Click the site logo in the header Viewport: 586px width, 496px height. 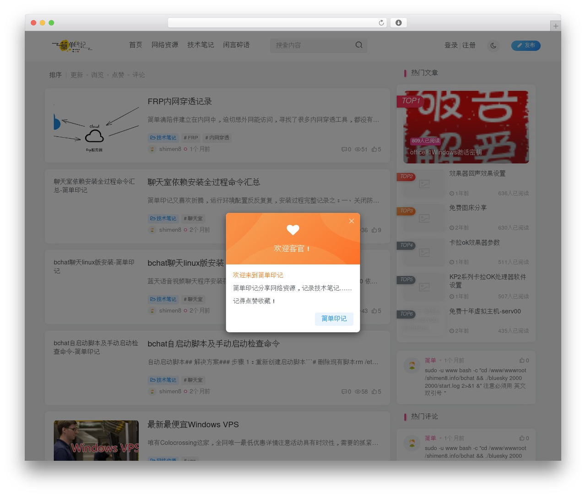click(72, 45)
